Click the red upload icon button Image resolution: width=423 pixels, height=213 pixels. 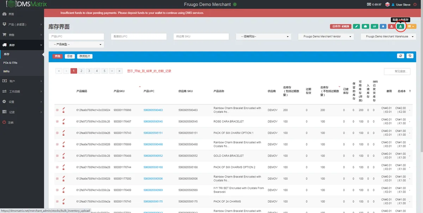tap(392, 26)
